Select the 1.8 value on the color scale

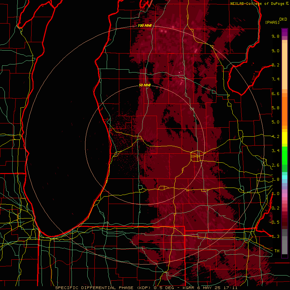[x=275, y=179]
